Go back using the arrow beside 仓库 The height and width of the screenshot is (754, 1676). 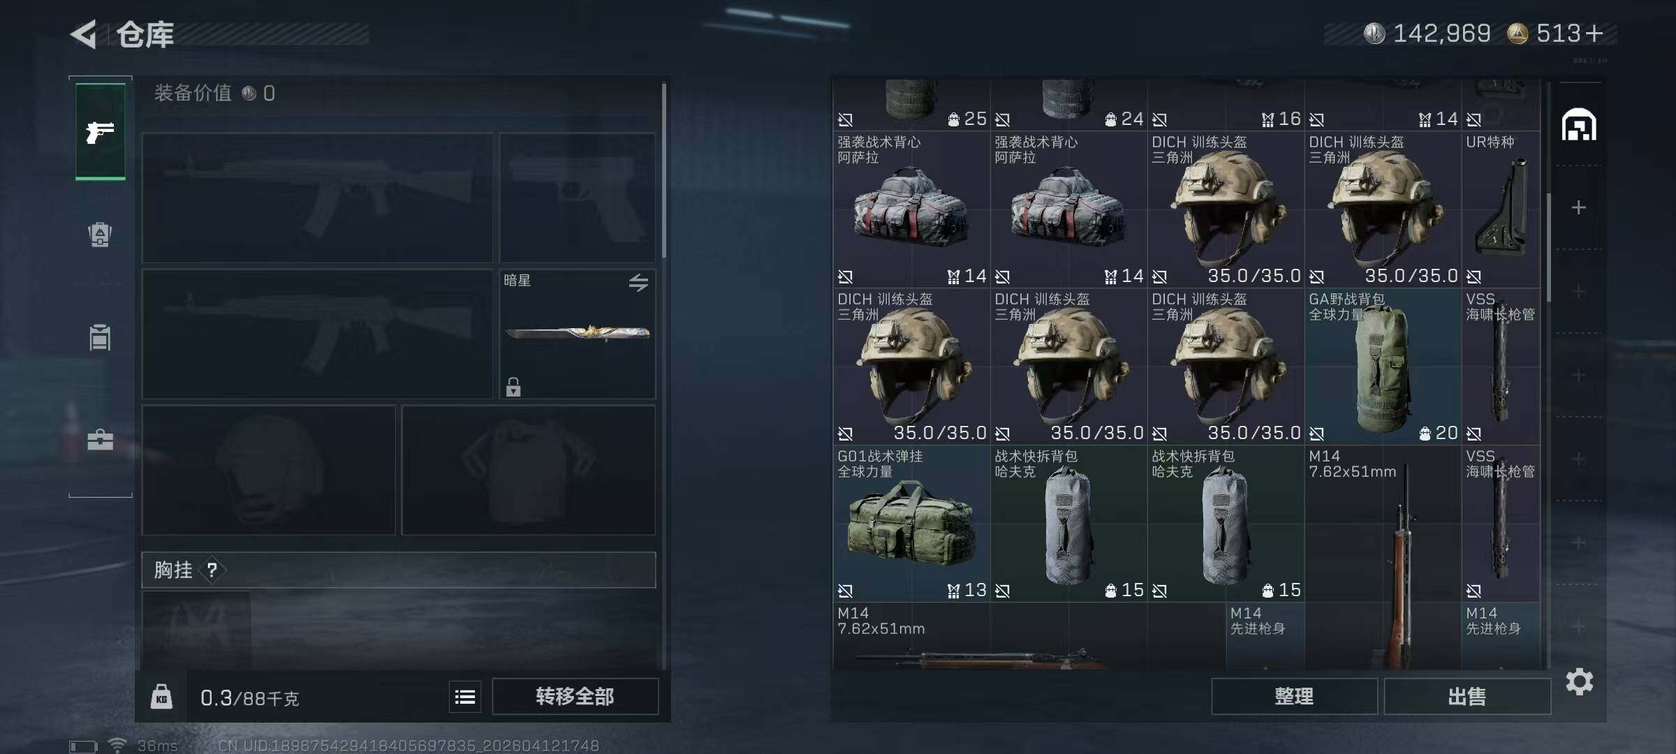click(x=84, y=34)
